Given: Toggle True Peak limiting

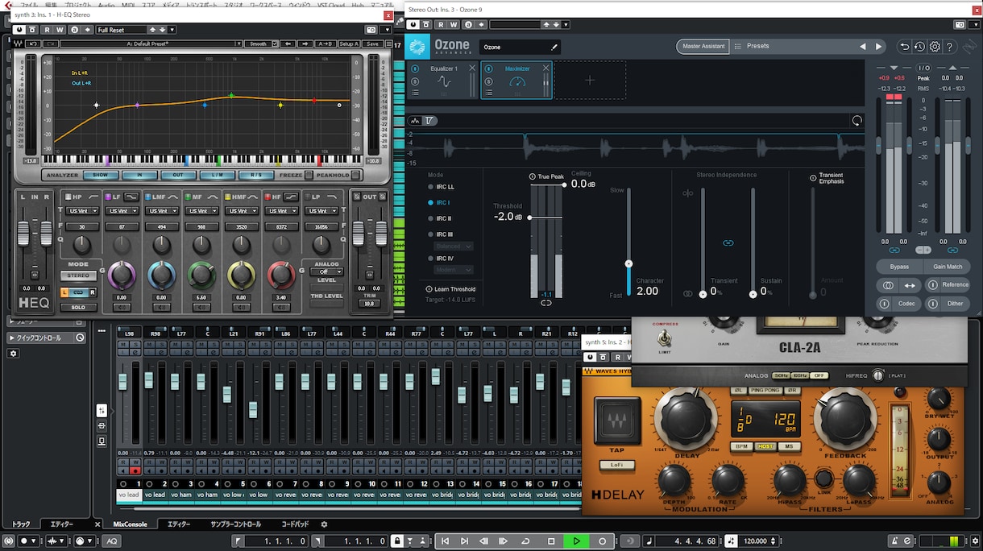Looking at the screenshot, I should [x=533, y=176].
